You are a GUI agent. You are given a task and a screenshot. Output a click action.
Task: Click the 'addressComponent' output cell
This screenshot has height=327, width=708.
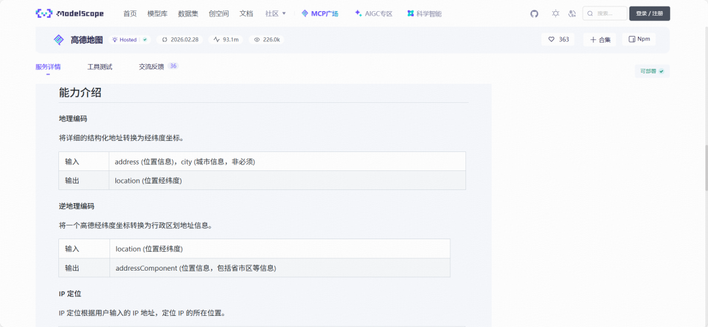279,268
